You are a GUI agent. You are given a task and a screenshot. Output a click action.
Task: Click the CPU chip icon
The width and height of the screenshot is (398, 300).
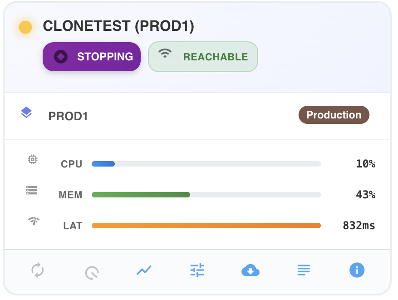tap(33, 159)
